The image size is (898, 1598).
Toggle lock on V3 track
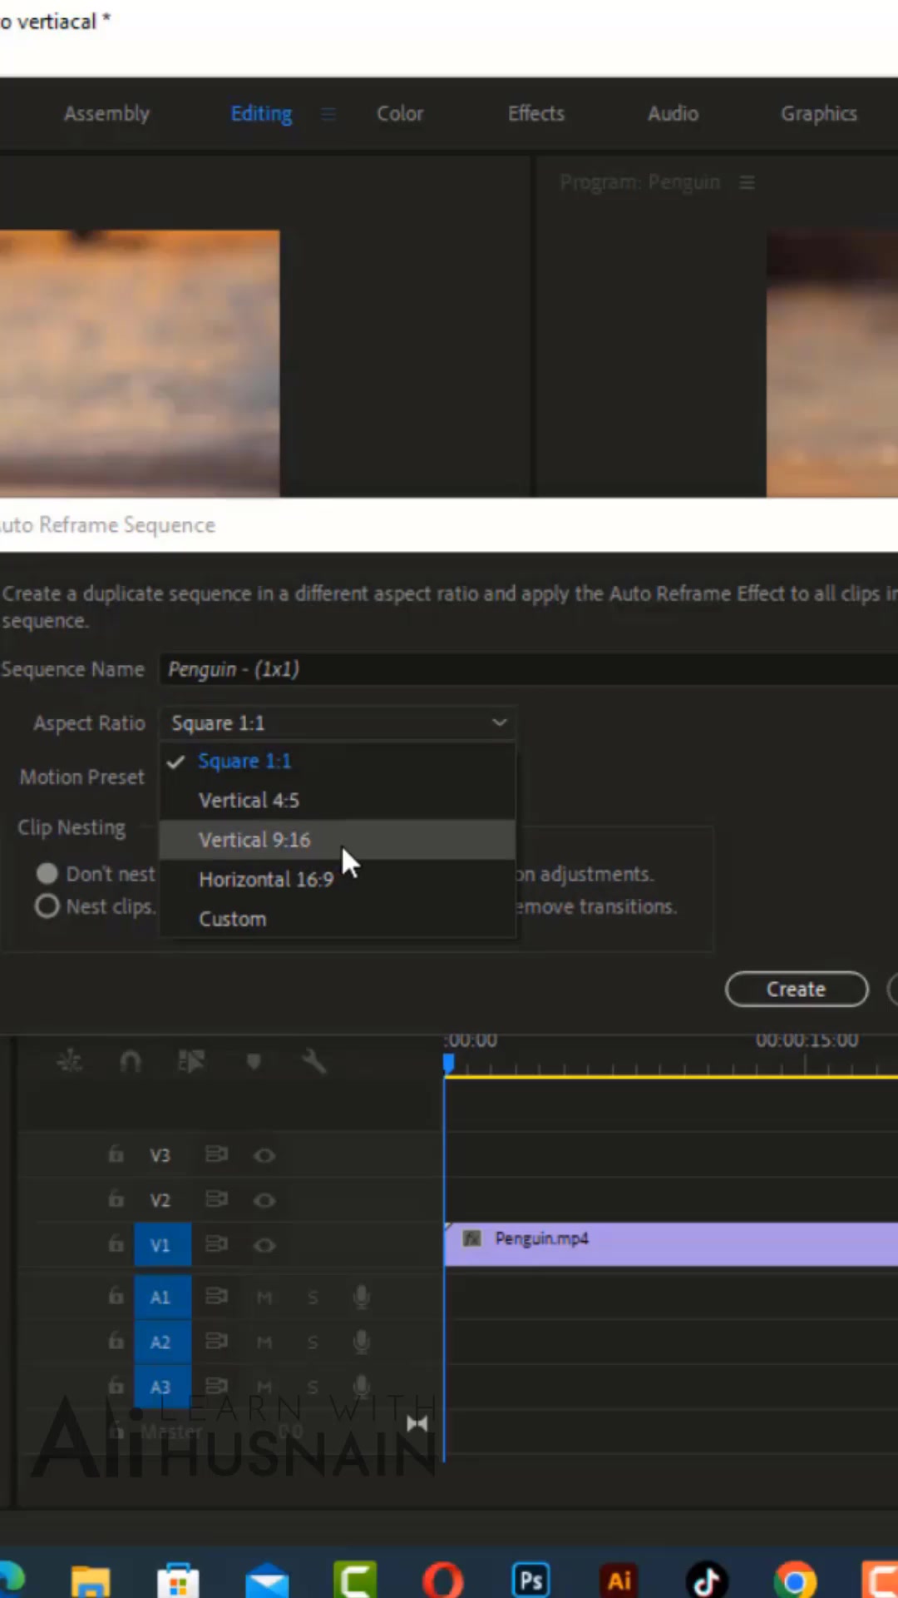point(116,1154)
